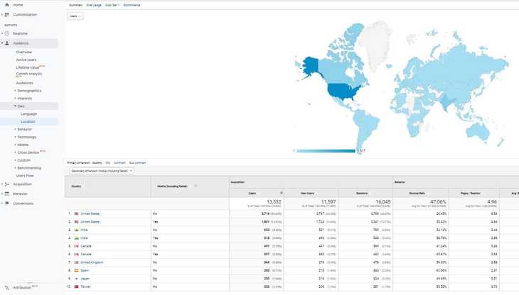
Task: Open United Kingdom country link
Action: 92,262
